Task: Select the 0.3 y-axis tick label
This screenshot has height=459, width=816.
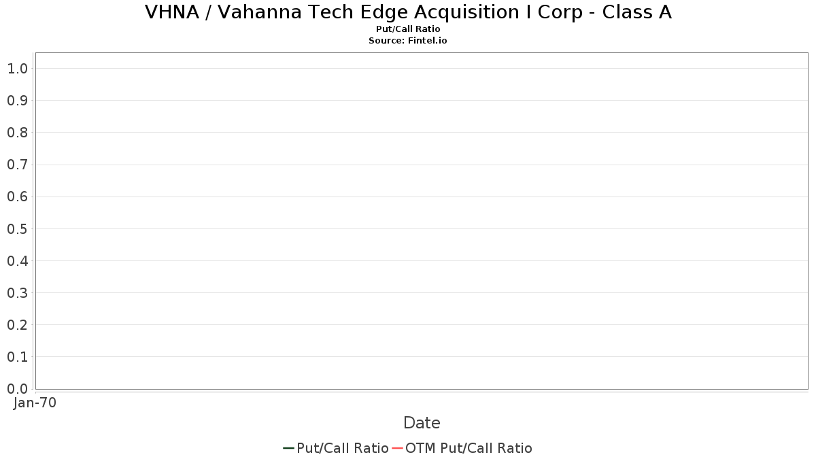Action: (17, 293)
